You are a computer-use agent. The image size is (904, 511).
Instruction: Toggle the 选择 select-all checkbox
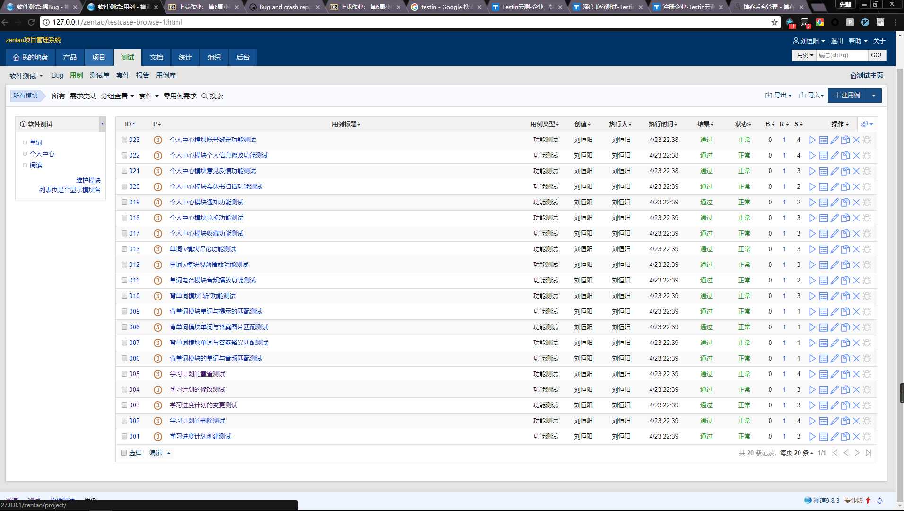pyautogui.click(x=124, y=453)
